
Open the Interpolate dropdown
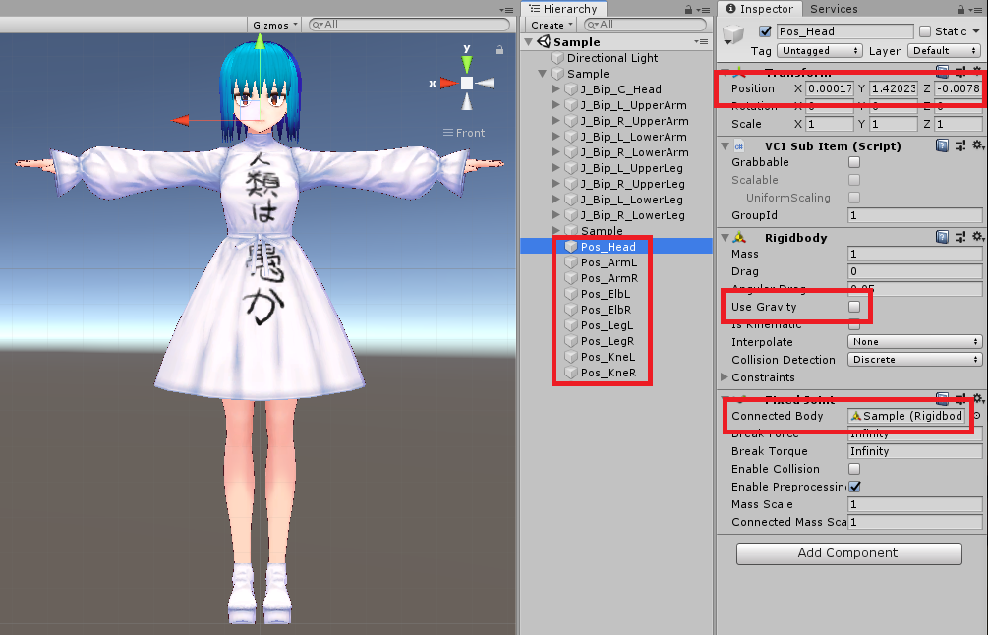915,341
